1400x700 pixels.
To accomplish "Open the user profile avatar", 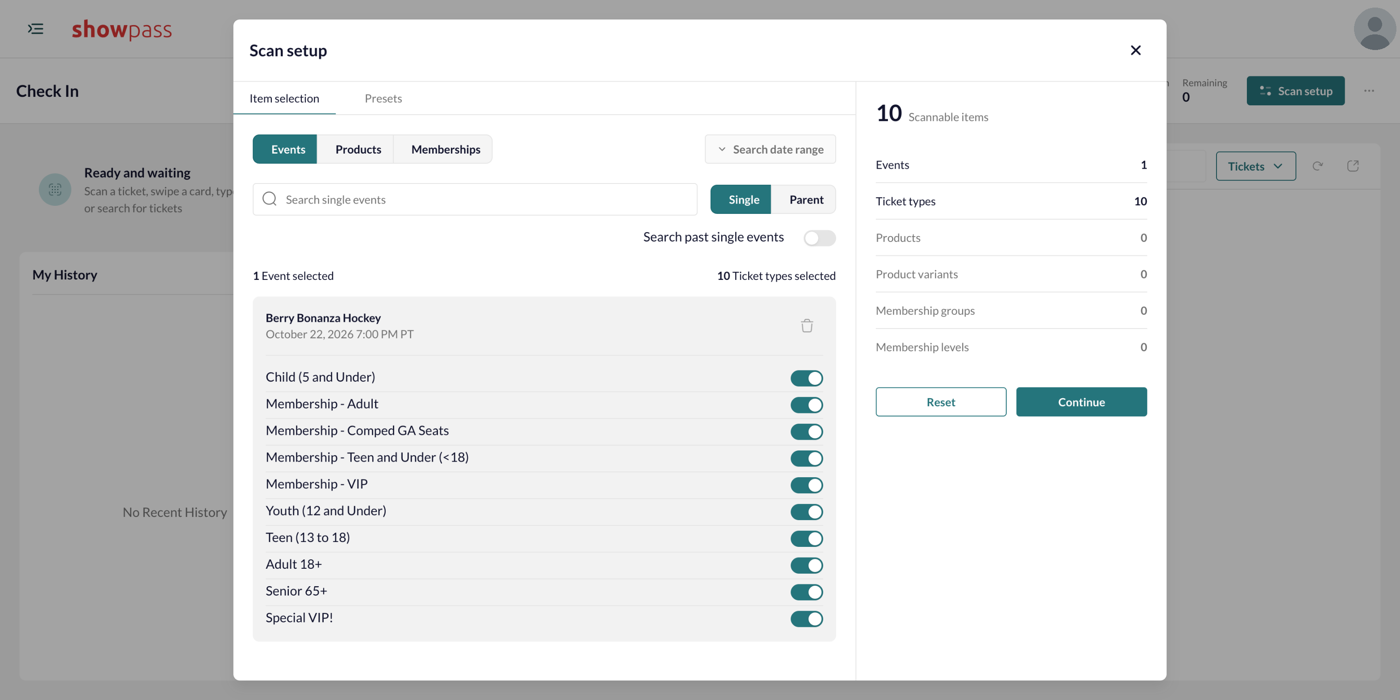I will (x=1375, y=29).
